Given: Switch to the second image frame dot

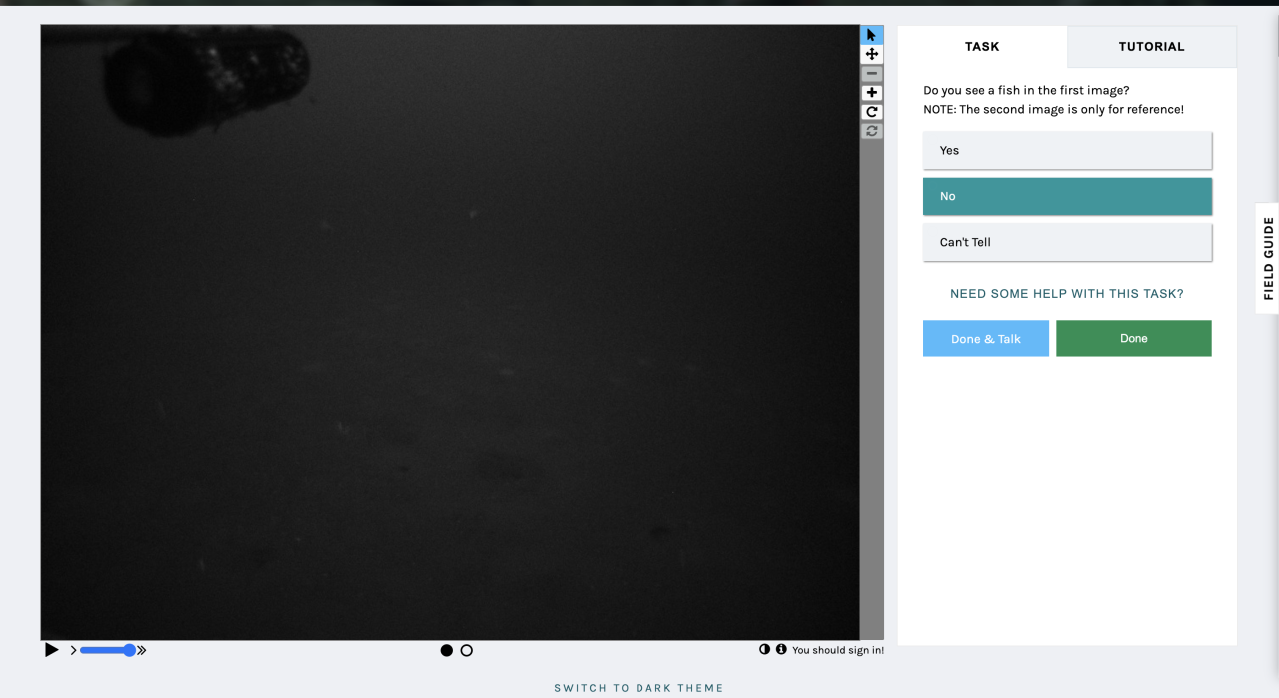Looking at the screenshot, I should tap(467, 651).
